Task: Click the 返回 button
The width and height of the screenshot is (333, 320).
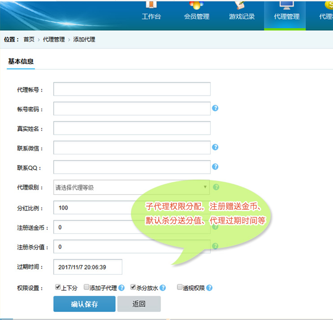Action: point(139,304)
